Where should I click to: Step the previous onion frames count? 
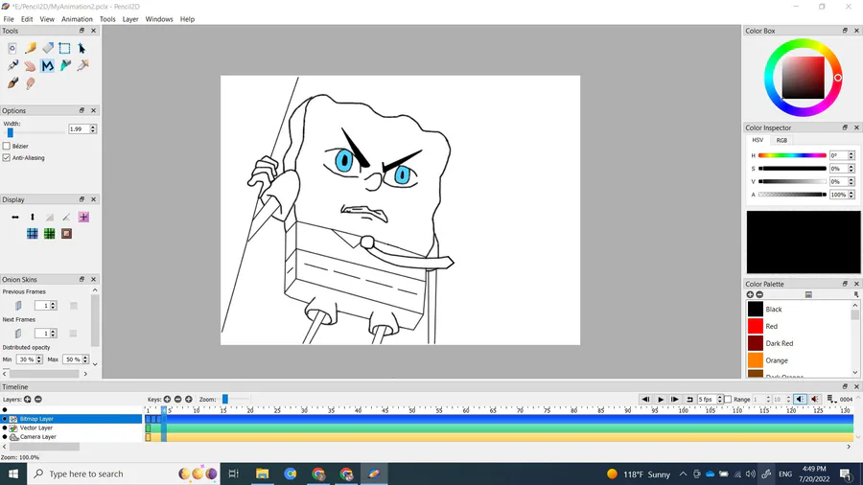(54, 305)
